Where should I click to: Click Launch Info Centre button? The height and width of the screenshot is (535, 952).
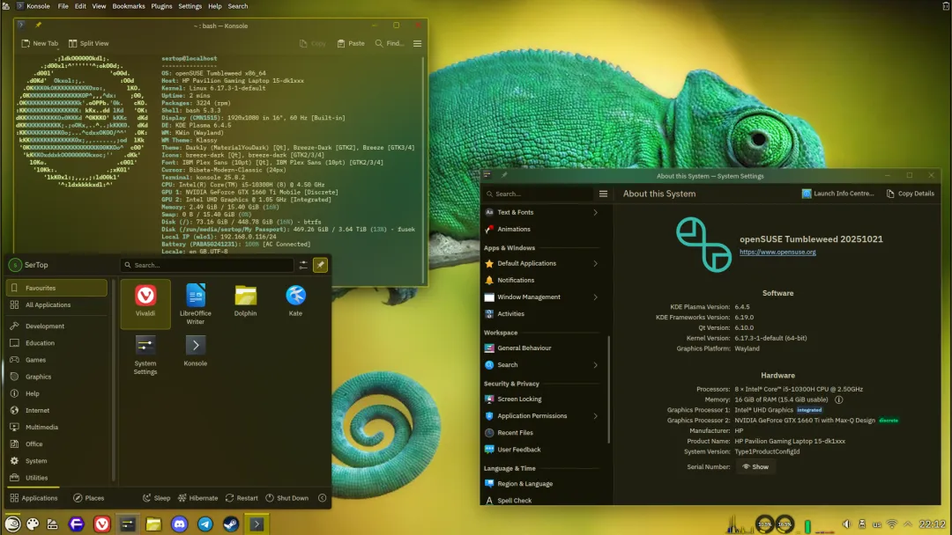(838, 194)
